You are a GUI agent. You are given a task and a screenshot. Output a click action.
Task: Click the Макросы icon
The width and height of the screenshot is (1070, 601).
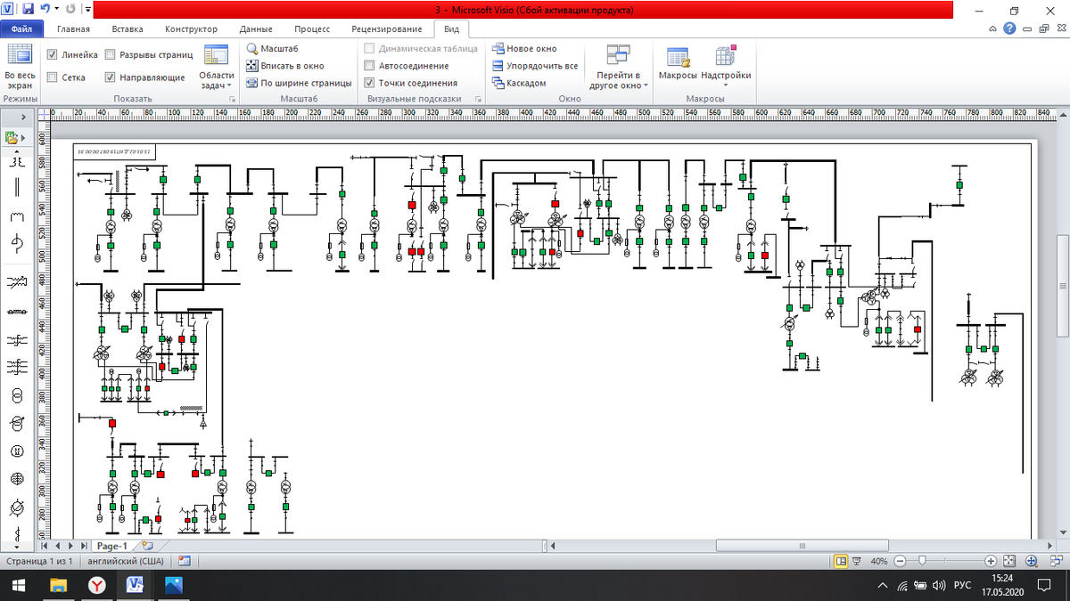tap(678, 57)
